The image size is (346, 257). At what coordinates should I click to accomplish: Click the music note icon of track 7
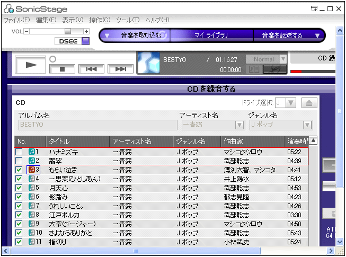click(x=32, y=206)
